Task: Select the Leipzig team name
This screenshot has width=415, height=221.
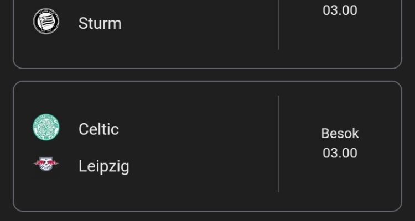Action: click(103, 166)
